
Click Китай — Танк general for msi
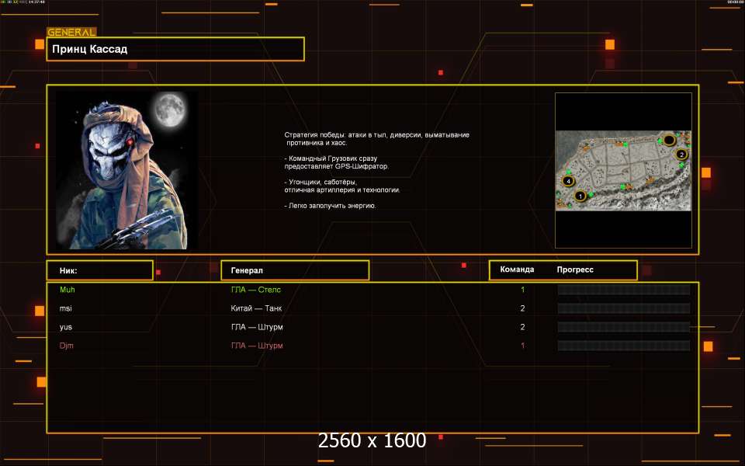pos(256,308)
